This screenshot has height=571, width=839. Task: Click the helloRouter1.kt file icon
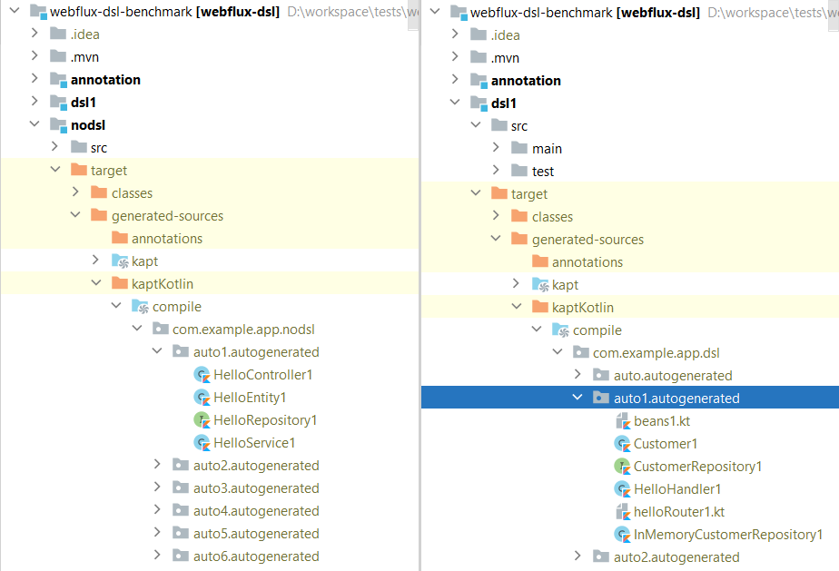tap(623, 512)
